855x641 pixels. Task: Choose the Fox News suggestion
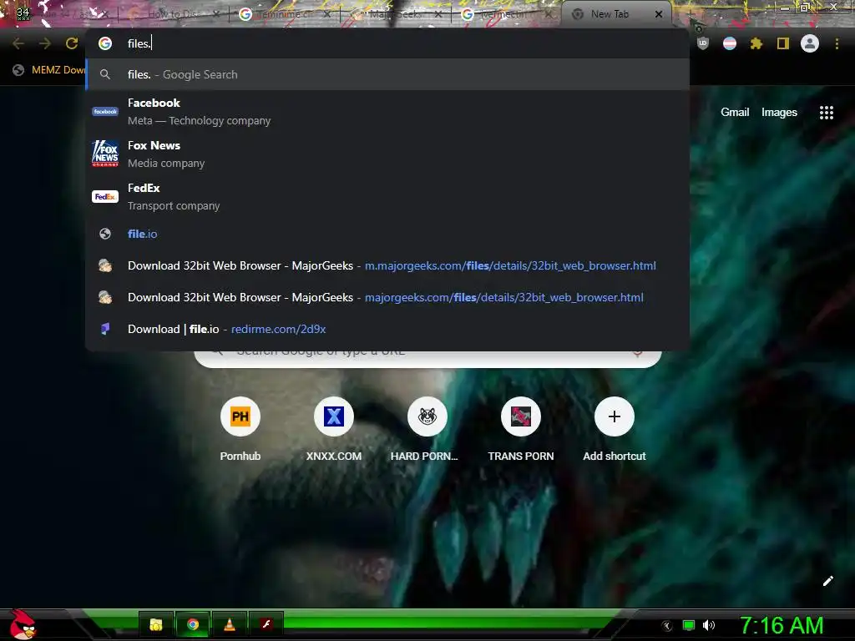(387, 154)
